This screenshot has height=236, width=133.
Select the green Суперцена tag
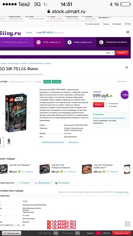pos(56,82)
